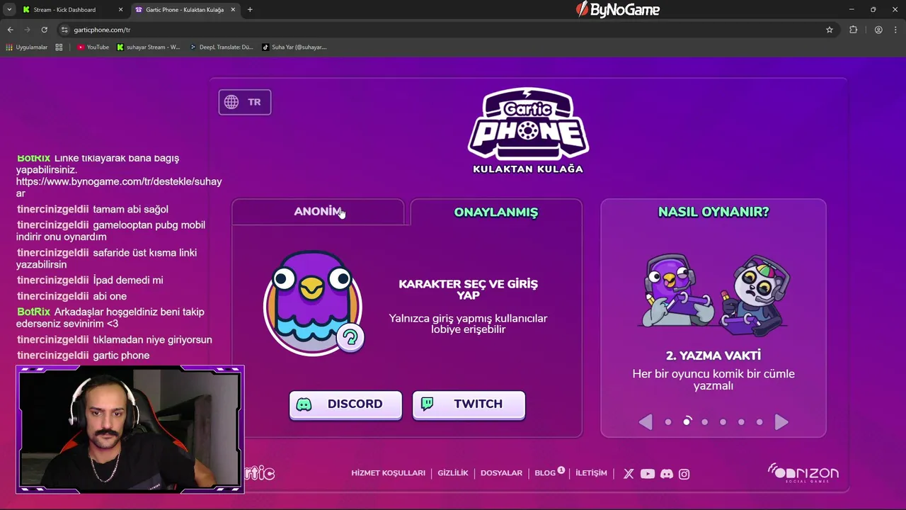This screenshot has height=510, width=906.
Task: Select the third how-to-play slide dot
Action: pos(705,422)
